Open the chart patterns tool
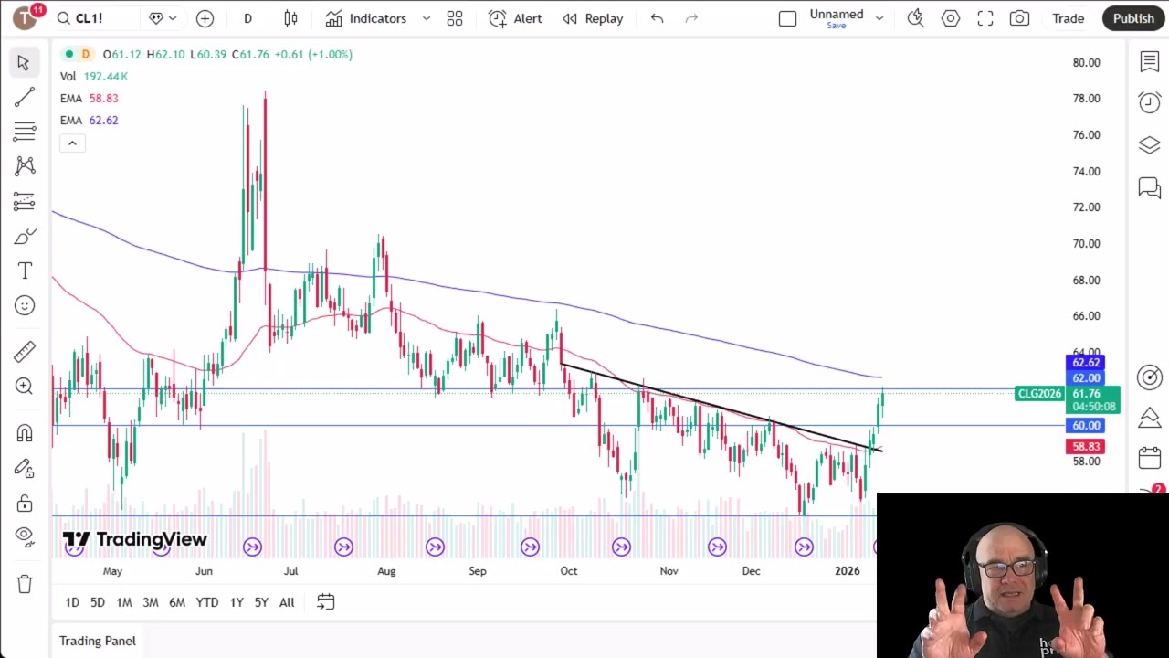Image resolution: width=1169 pixels, height=658 pixels. (x=24, y=166)
